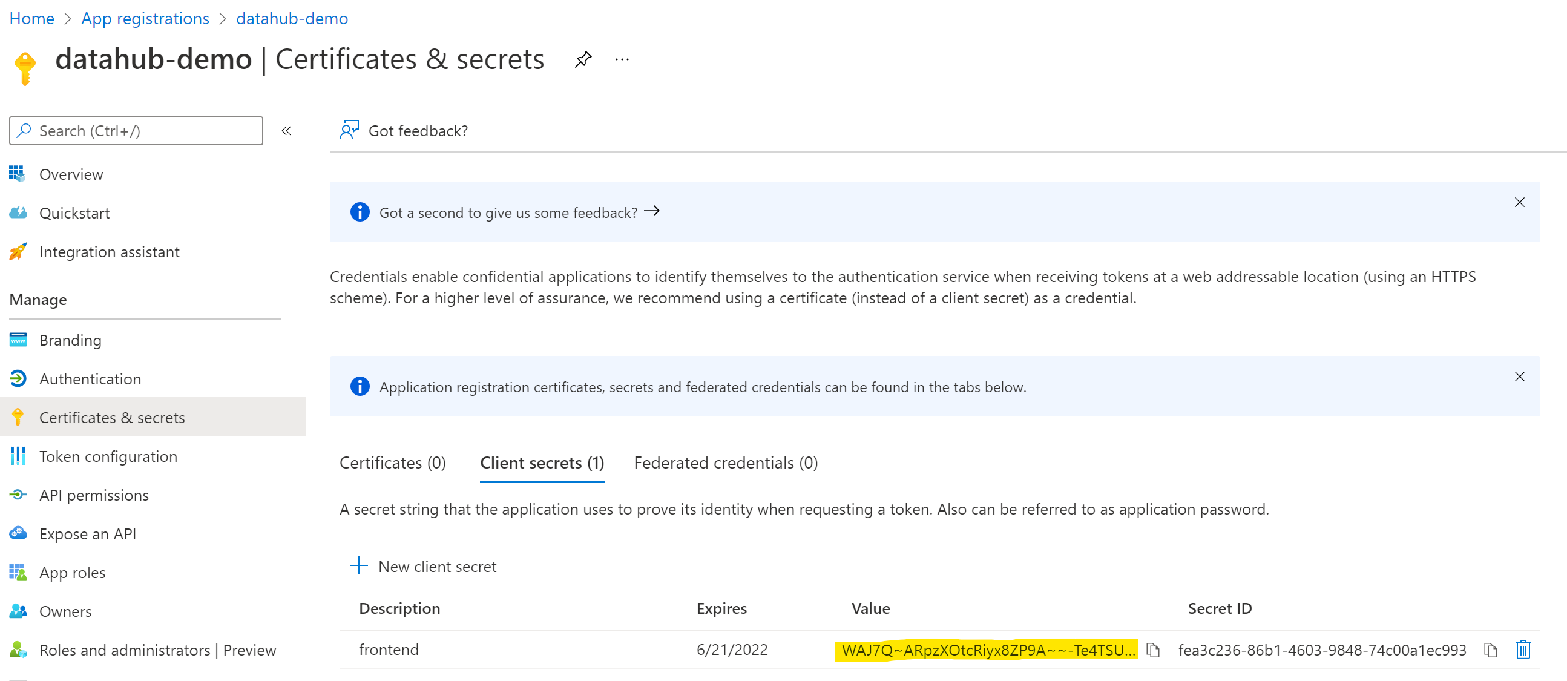This screenshot has height=681, width=1567.
Task: Switch to the Certificates tab
Action: (392, 462)
